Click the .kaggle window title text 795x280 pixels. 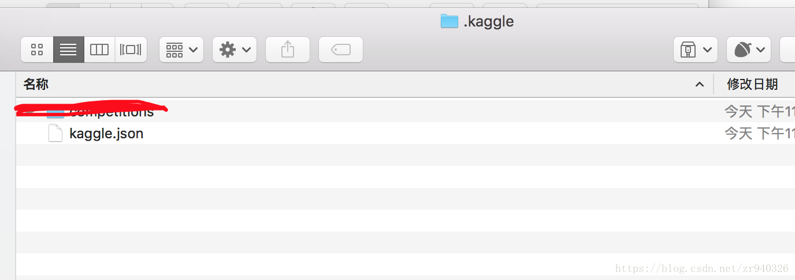[488, 22]
